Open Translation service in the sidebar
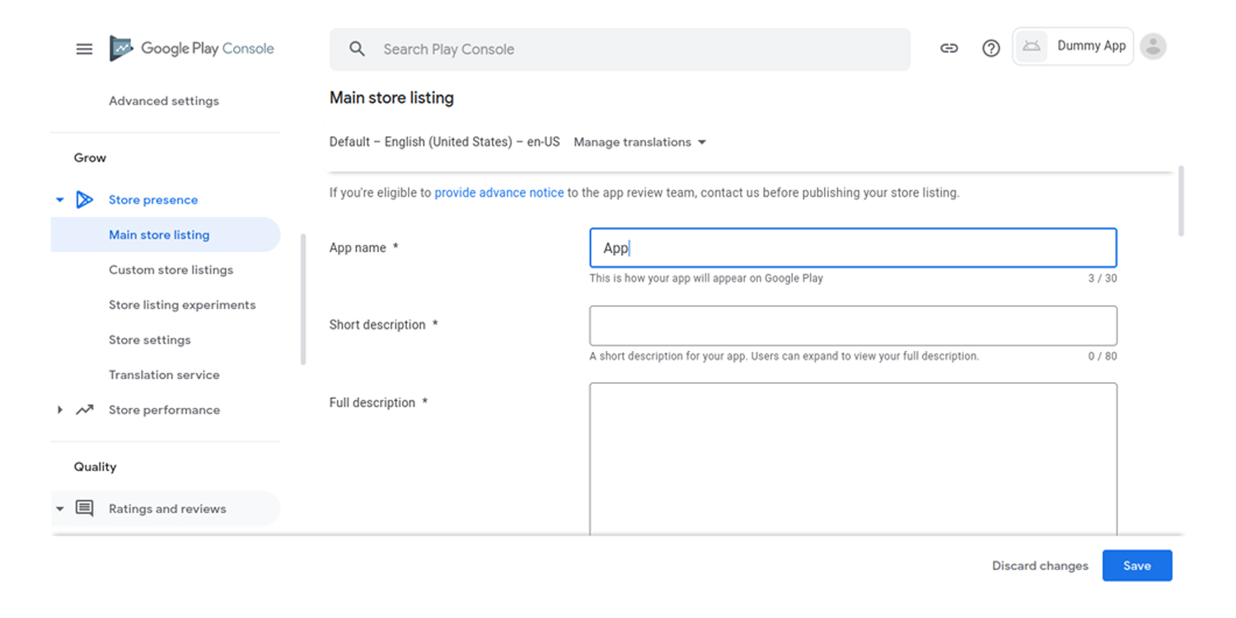1236x618 pixels. (x=164, y=375)
